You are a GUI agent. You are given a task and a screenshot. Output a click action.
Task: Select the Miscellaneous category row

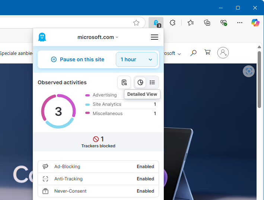click(121, 114)
